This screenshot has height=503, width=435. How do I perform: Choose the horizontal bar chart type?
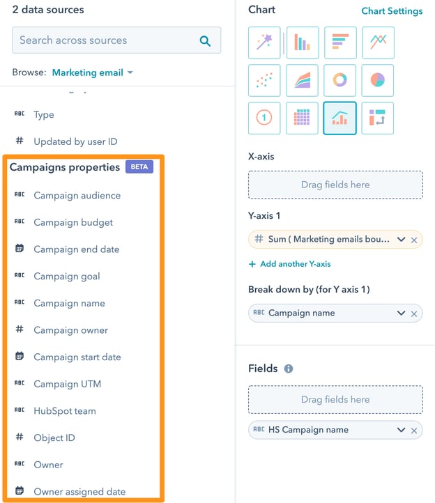(340, 42)
